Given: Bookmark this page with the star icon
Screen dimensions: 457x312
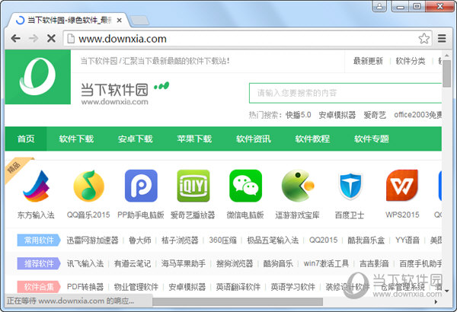Looking at the screenshot, I should (x=424, y=38).
